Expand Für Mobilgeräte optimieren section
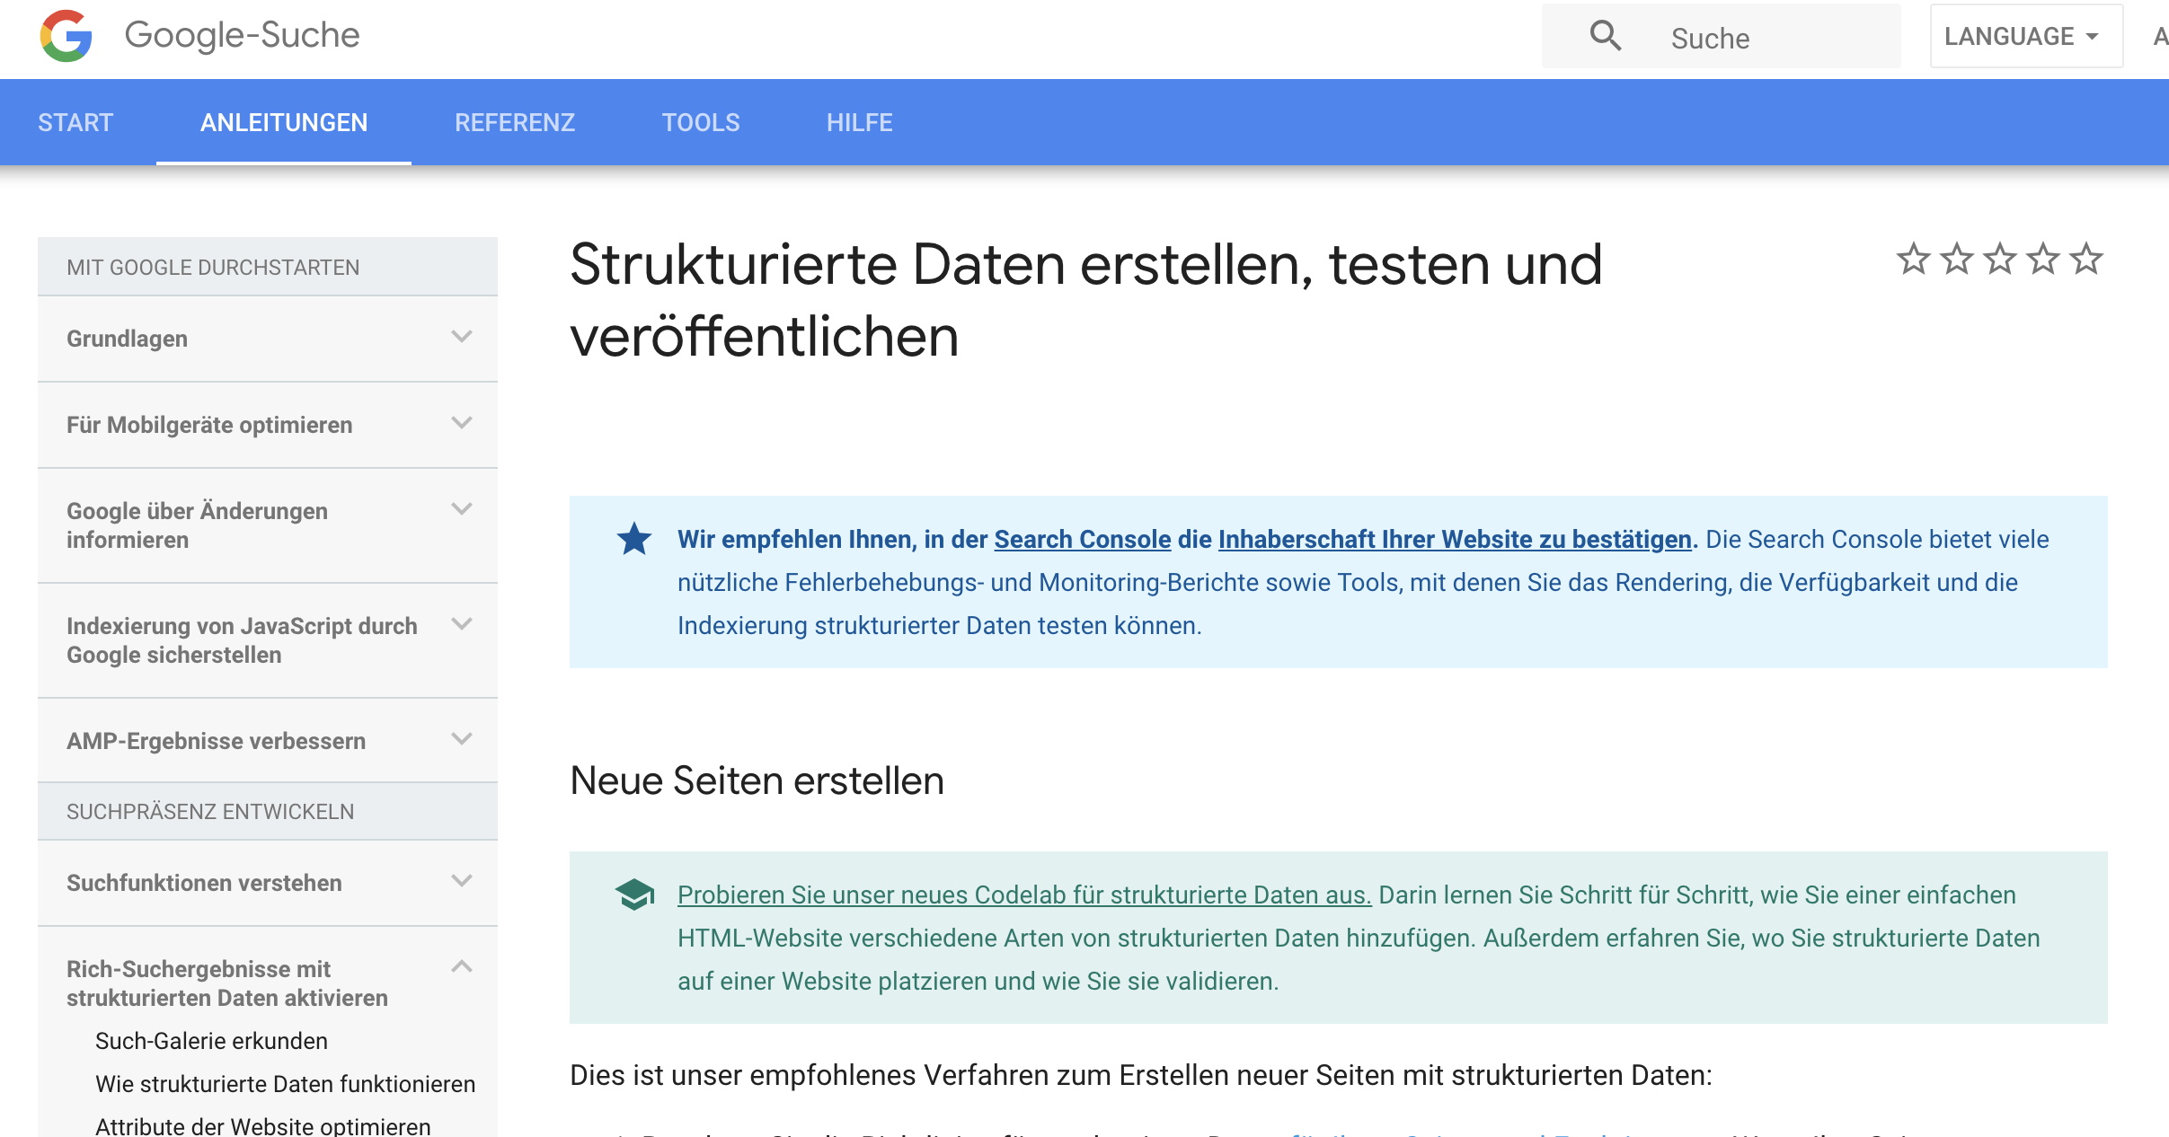 pos(462,423)
